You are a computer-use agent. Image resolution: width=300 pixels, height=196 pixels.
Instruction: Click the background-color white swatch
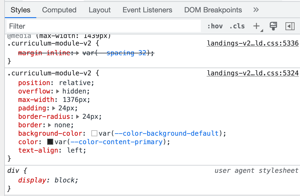(94, 133)
